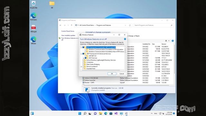The image size is (206, 116).
Task: Open the PDF file desktop icon
Action: click(x=33, y=29)
